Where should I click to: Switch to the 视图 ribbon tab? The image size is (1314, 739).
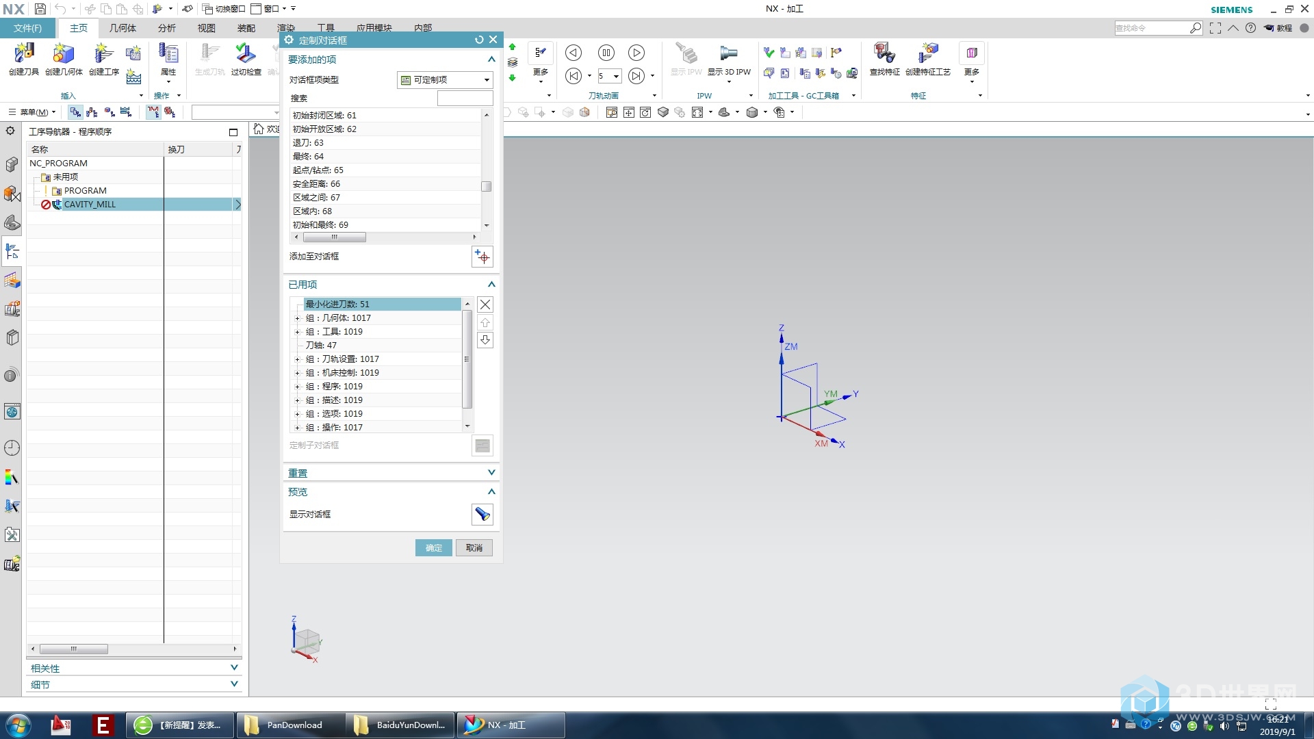pos(207,28)
